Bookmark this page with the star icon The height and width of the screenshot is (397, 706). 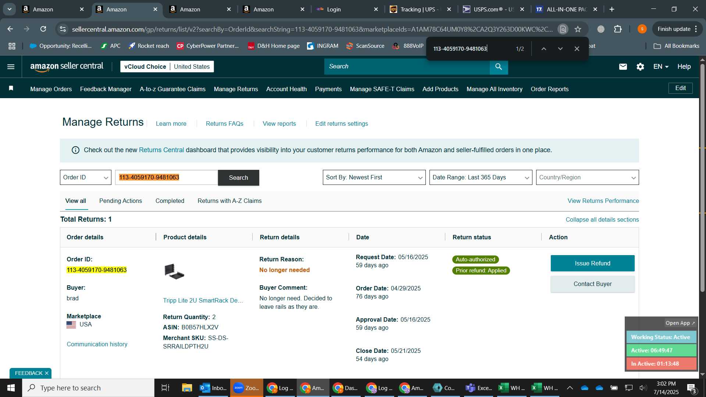click(578, 29)
